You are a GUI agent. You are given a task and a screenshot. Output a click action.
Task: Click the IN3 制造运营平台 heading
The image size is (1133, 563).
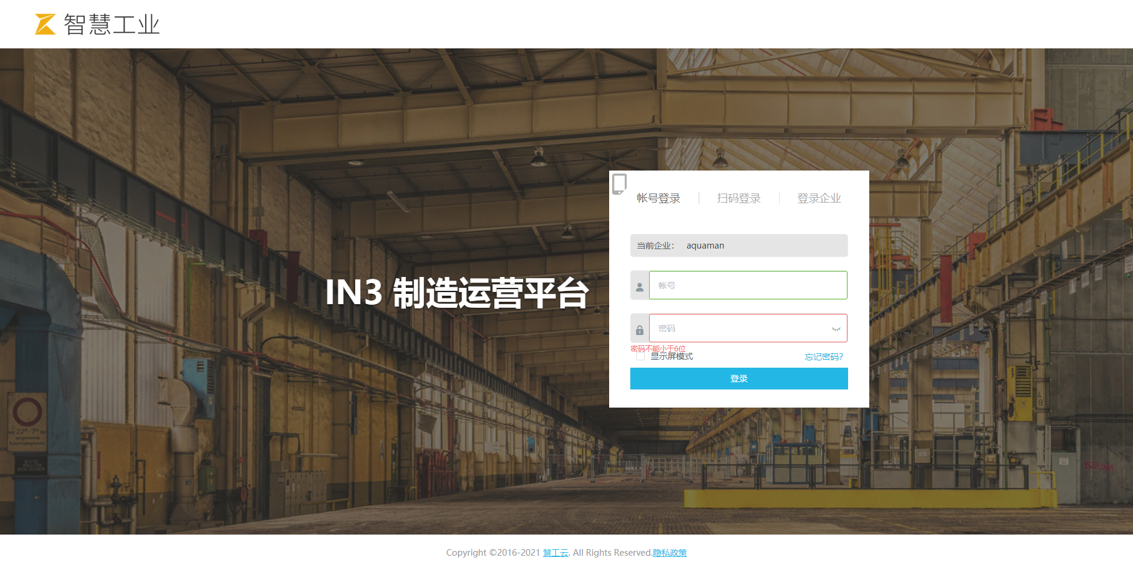click(x=457, y=293)
